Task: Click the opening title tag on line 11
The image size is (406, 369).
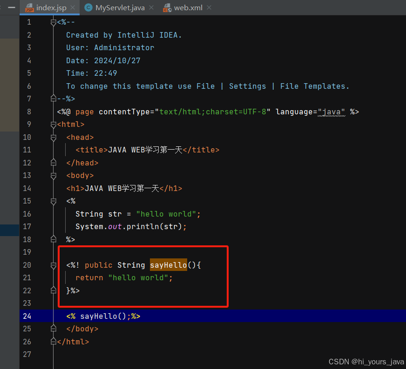Action: tap(92, 150)
